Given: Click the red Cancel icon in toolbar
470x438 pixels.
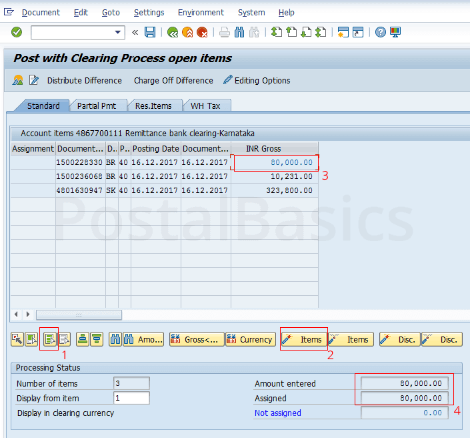Looking at the screenshot, I should tap(202, 32).
